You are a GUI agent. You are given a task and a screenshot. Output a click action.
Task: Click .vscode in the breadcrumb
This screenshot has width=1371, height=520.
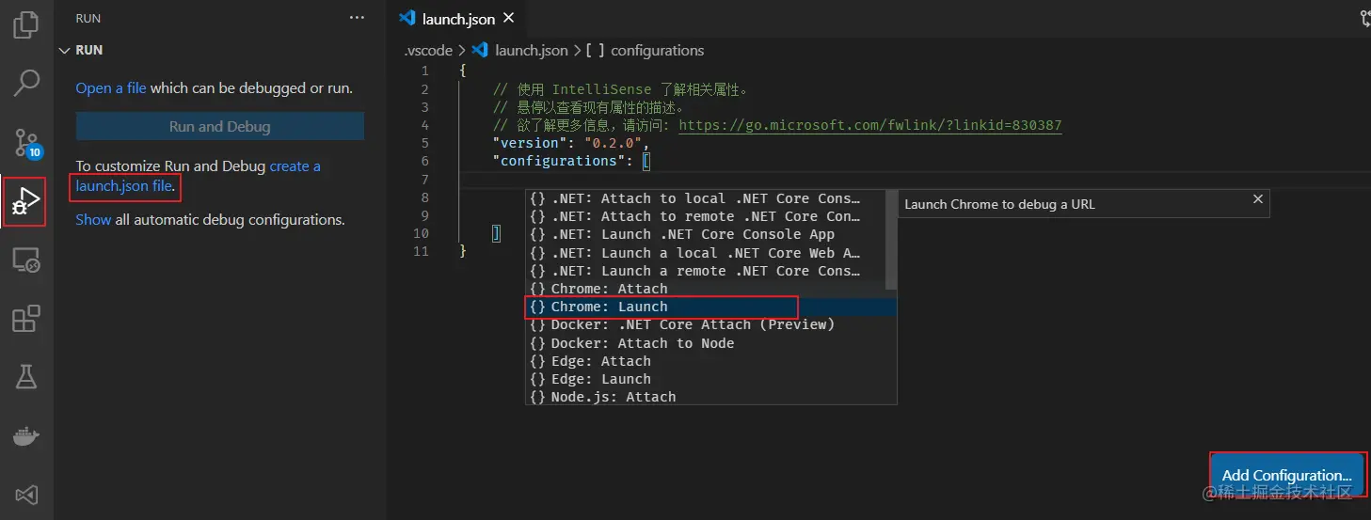pyautogui.click(x=428, y=51)
